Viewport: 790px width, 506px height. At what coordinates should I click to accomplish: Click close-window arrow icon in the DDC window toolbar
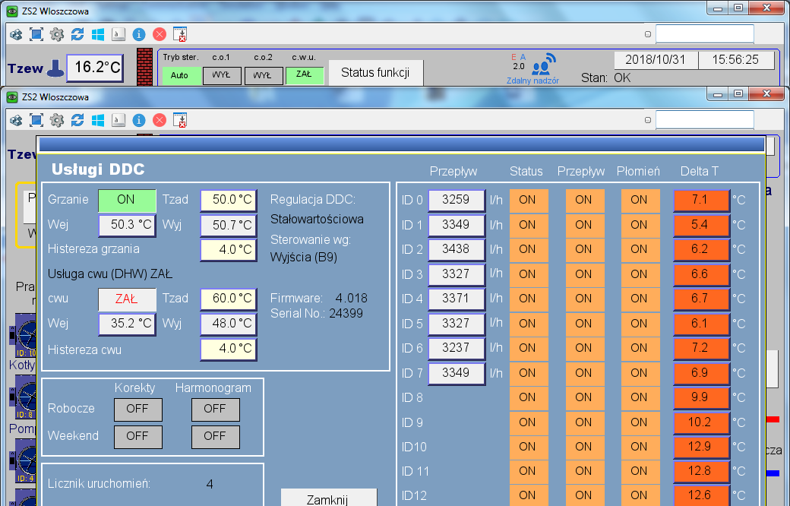pyautogui.click(x=180, y=121)
